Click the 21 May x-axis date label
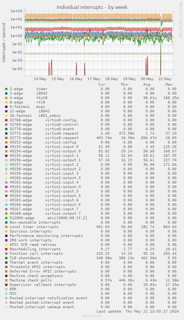This screenshot has width=184, height=320. tap(165, 79)
